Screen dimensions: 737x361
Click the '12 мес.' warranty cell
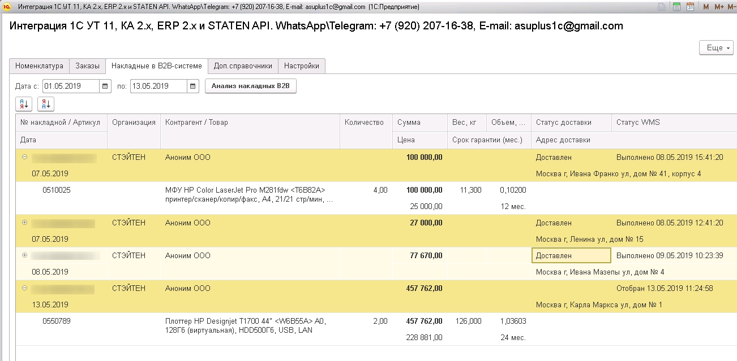point(513,206)
